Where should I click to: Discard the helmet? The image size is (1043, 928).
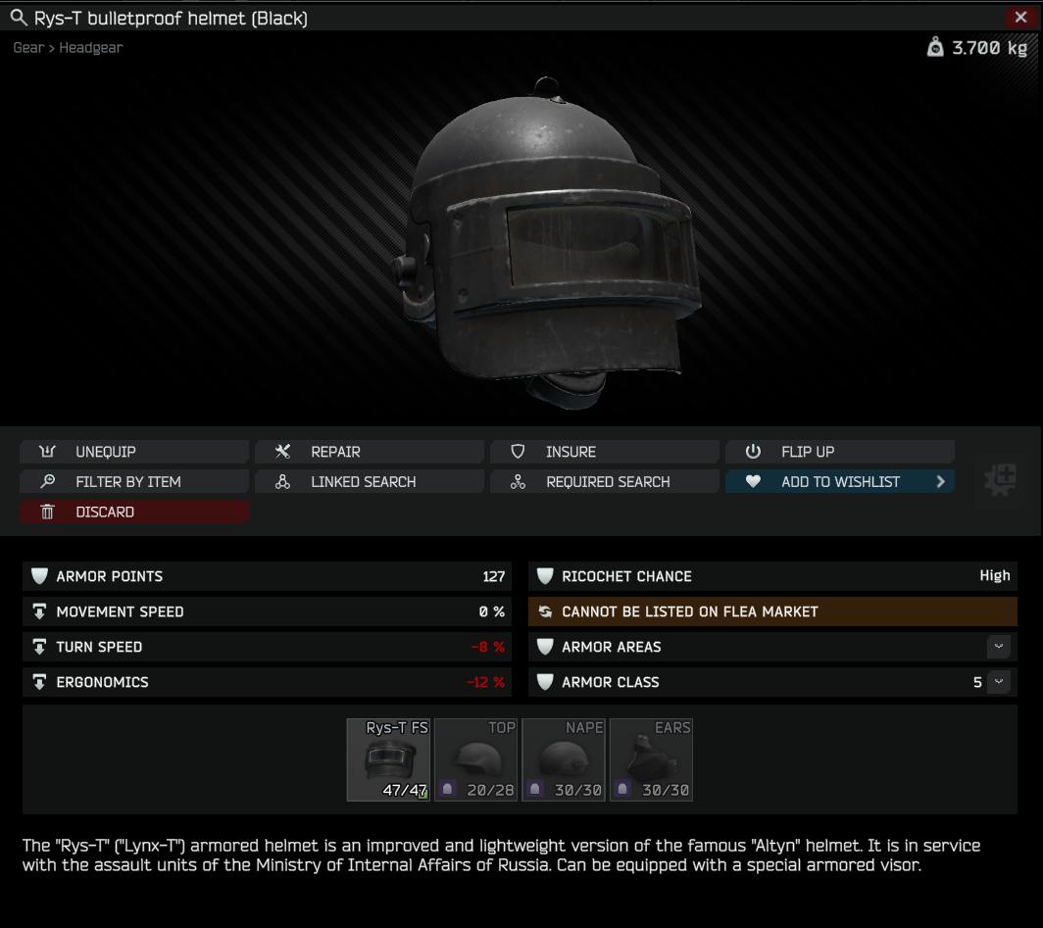tap(134, 512)
